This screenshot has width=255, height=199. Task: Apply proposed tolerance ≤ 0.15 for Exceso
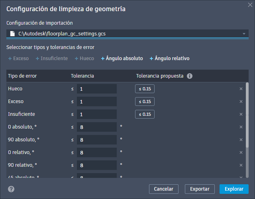pos(145,101)
